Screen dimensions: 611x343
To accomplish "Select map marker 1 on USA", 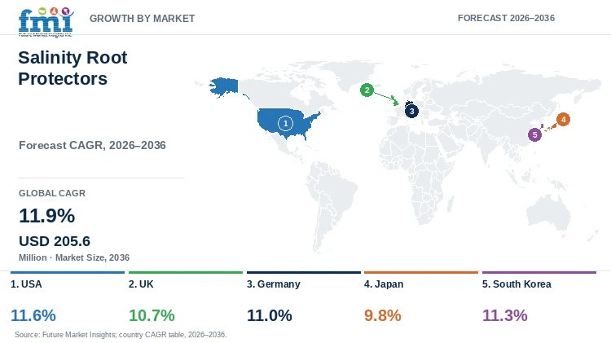I will coord(285,124).
